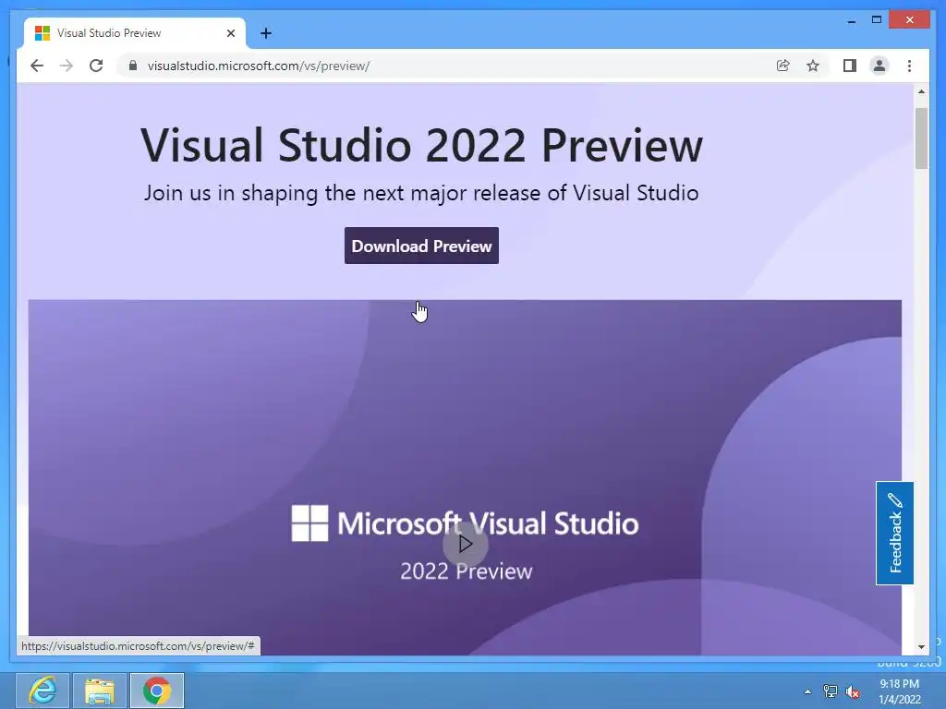Select the Visual Studio Preview tab

click(x=135, y=33)
